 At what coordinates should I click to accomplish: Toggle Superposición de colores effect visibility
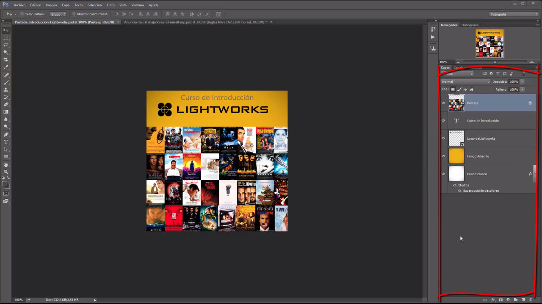point(459,190)
